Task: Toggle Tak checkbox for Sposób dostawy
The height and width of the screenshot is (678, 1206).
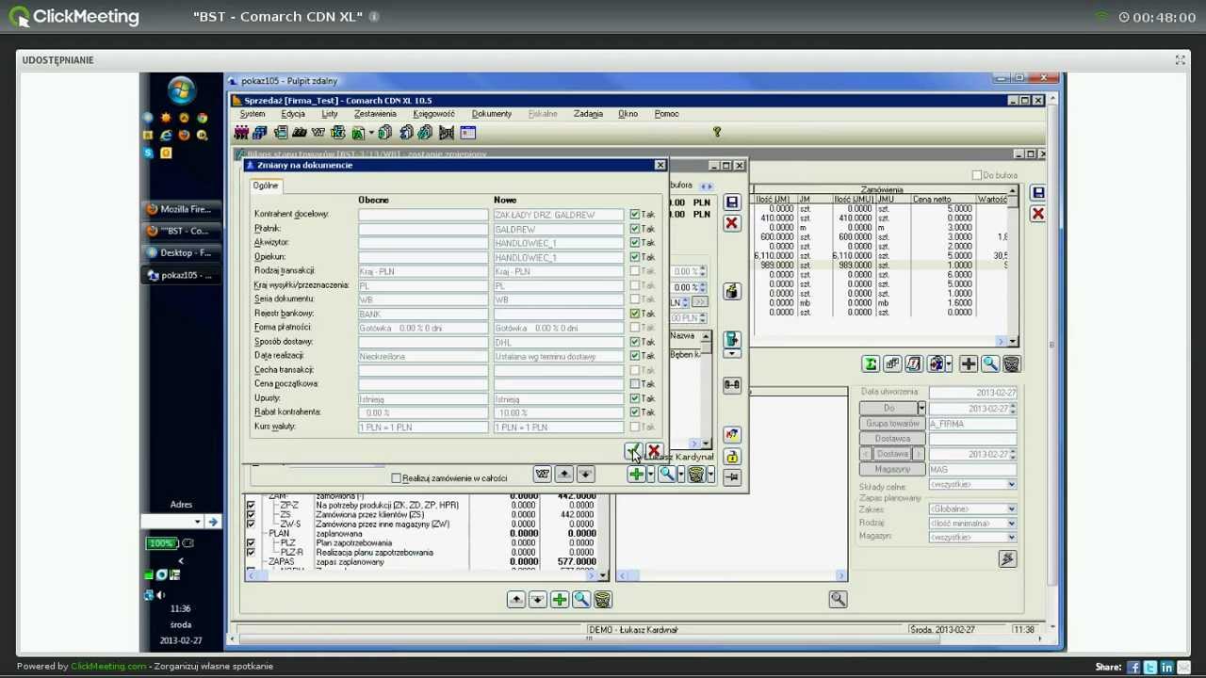Action: (635, 342)
